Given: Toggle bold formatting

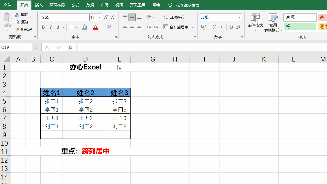Looking at the screenshot, I should [43, 27].
